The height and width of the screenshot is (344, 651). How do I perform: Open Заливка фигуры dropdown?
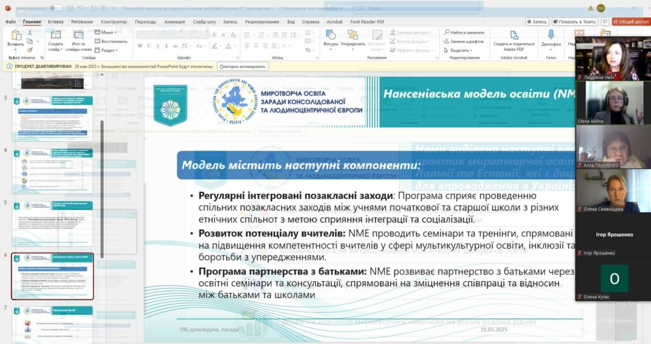[x=411, y=32]
